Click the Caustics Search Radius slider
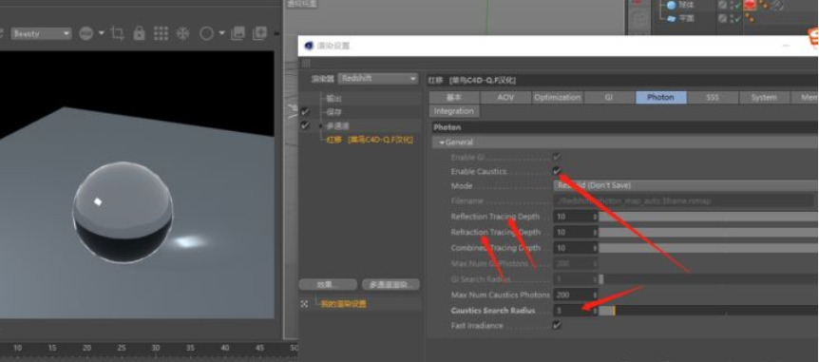819x362 pixels. (708, 311)
